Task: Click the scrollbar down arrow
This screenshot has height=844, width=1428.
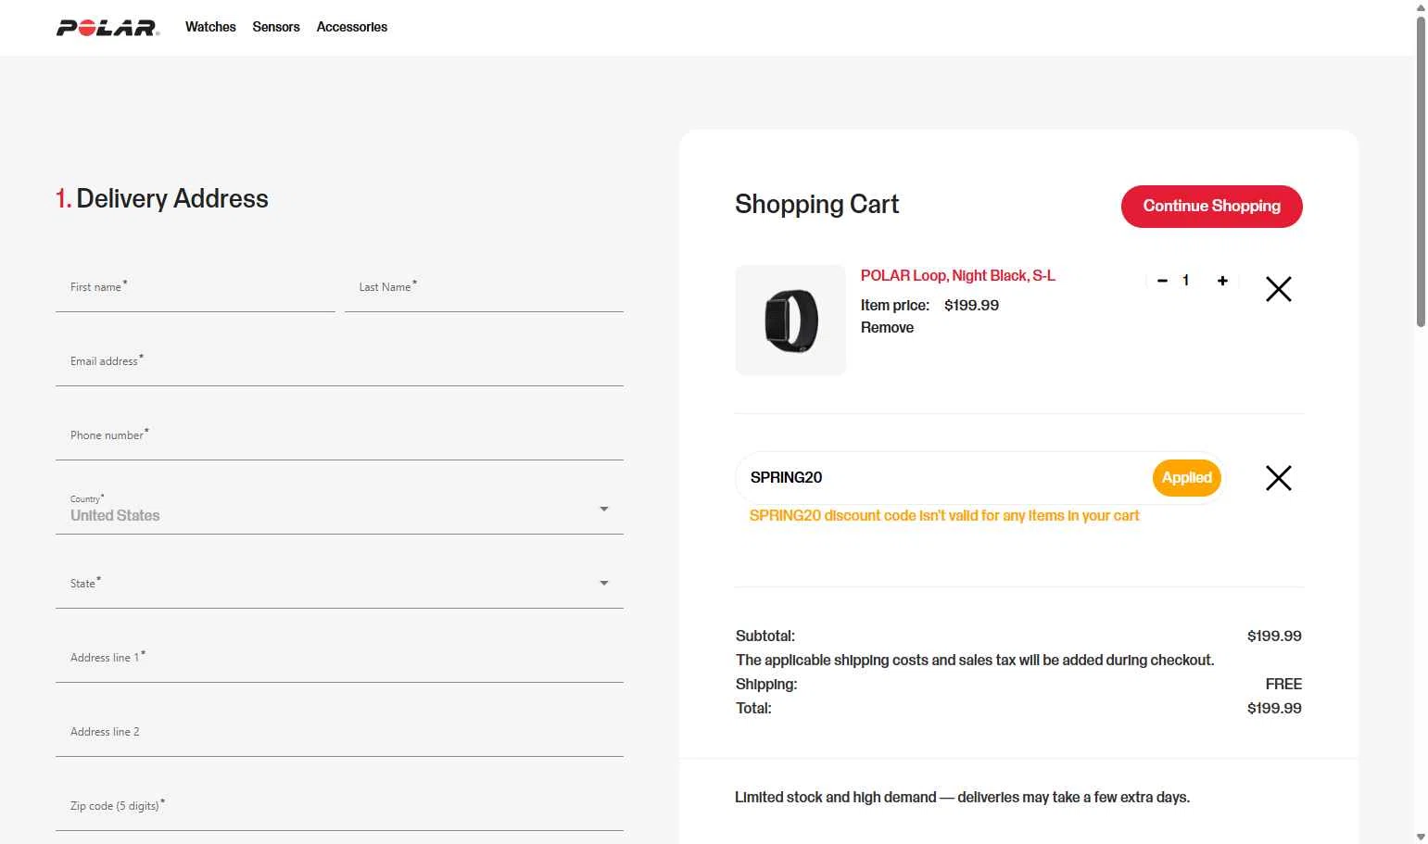Action: pyautogui.click(x=1421, y=837)
